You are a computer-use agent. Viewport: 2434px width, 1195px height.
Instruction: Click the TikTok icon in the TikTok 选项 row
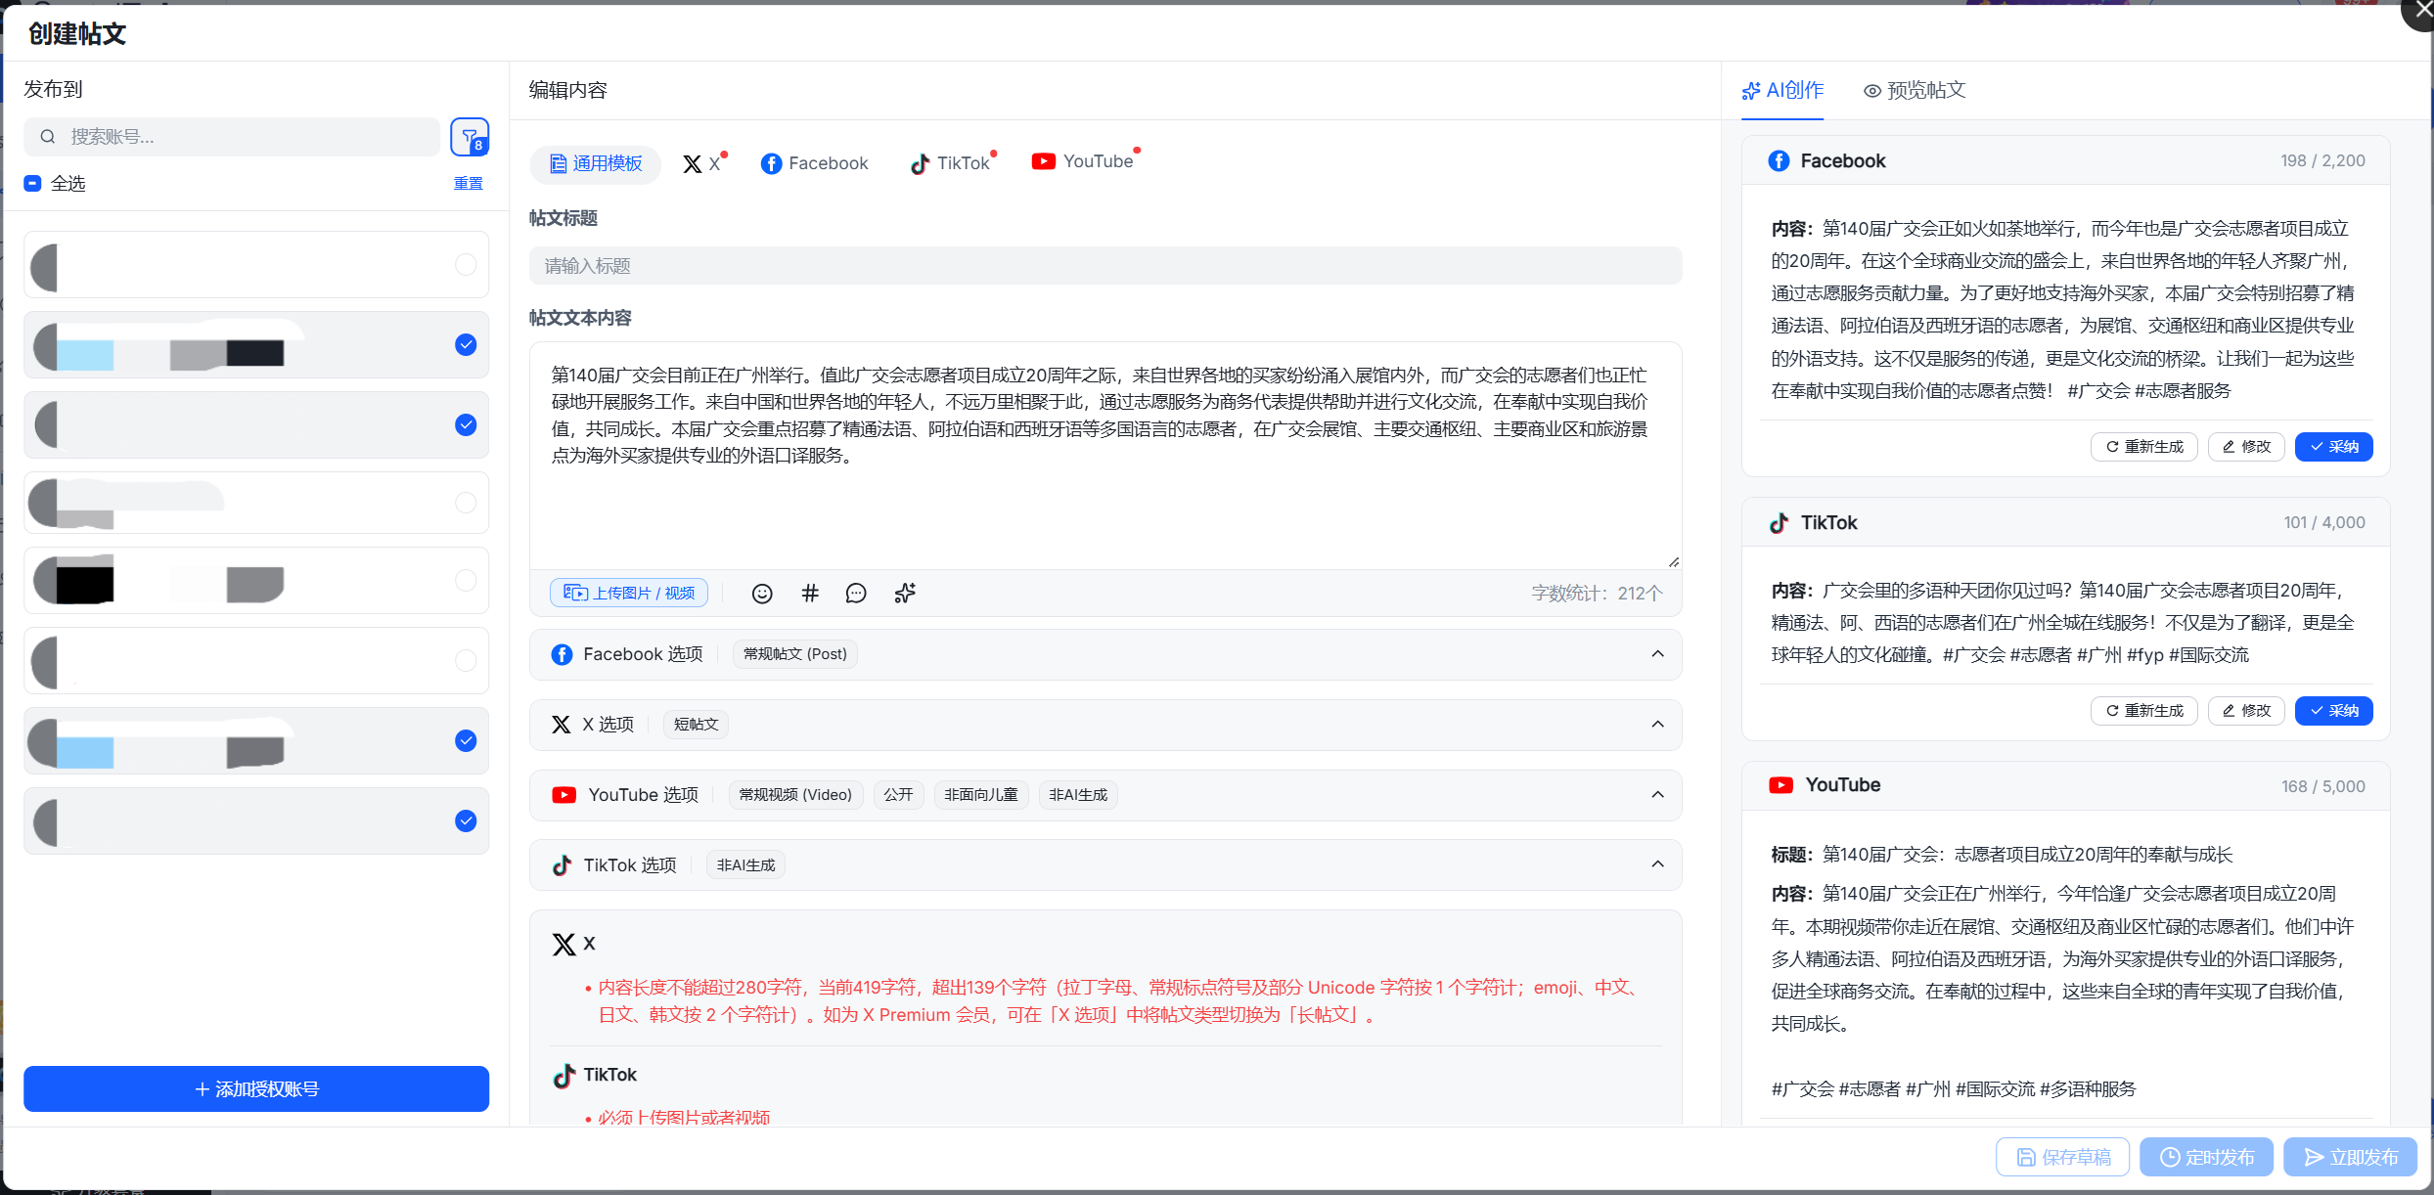pos(562,865)
